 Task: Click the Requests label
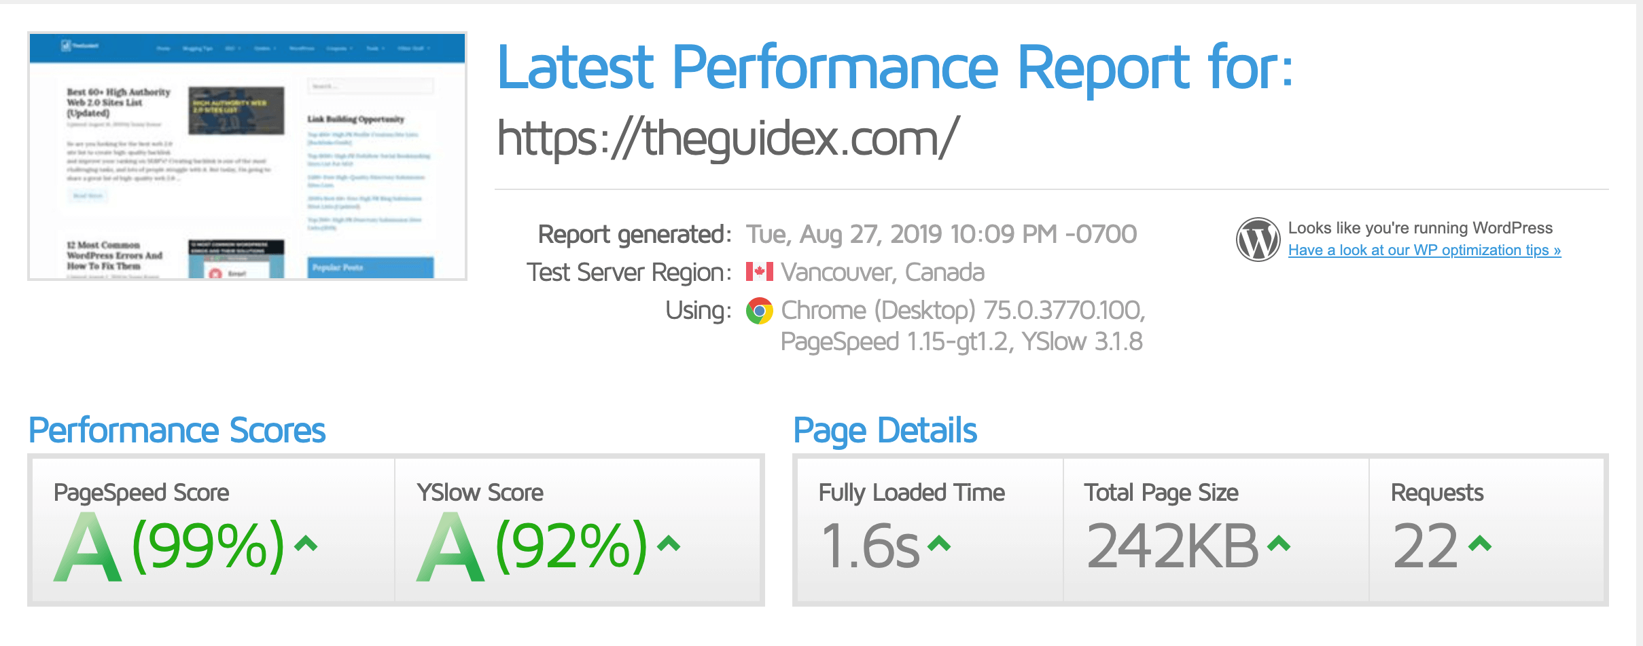pos(1437,493)
